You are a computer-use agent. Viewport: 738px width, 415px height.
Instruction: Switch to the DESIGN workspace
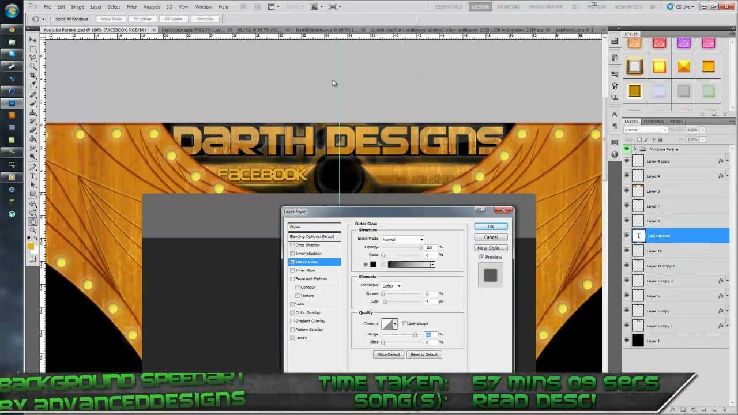point(480,7)
